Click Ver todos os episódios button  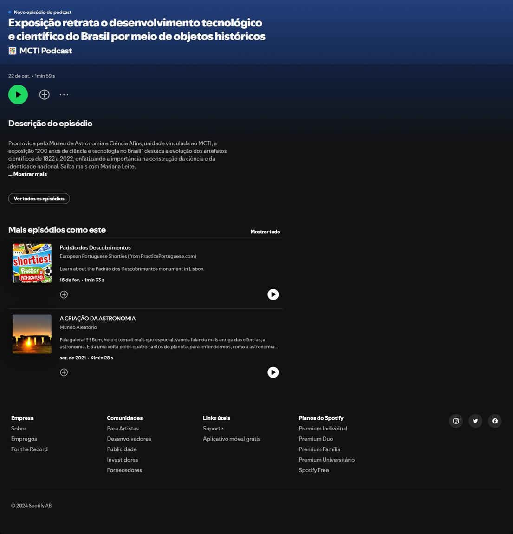(39, 198)
